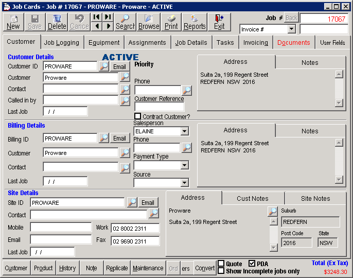The image size is (353, 278).
Task: Go to next record arrow
Action: tap(108, 26)
